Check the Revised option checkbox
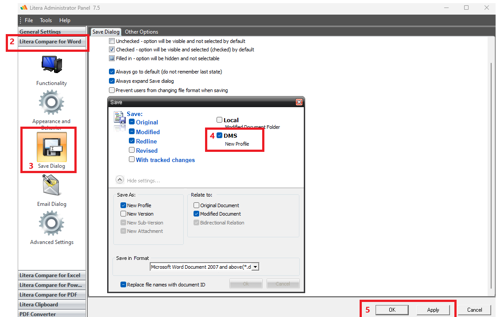Screen dimensions: 496x317 (132, 150)
